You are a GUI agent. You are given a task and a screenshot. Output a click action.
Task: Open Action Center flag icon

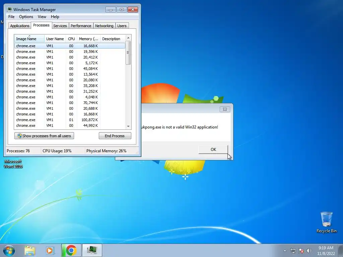tap(301, 251)
